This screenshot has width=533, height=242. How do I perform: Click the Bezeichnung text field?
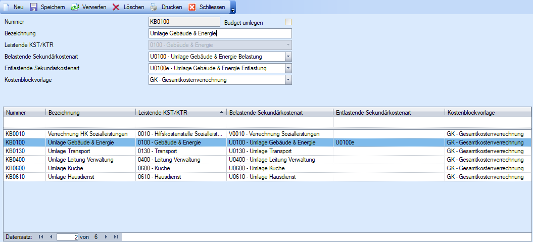point(220,33)
